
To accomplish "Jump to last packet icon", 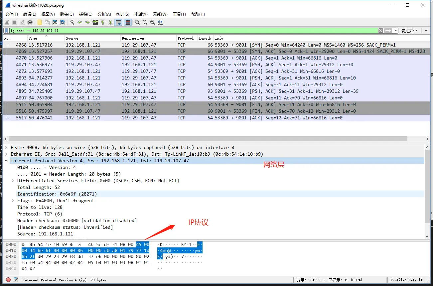I will click(110, 22).
